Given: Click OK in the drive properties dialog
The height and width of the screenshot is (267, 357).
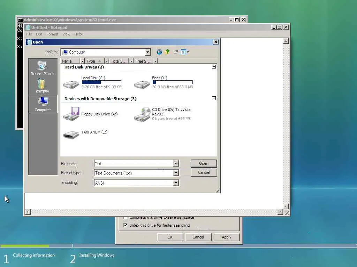Looking at the screenshot, I should [x=170, y=237].
